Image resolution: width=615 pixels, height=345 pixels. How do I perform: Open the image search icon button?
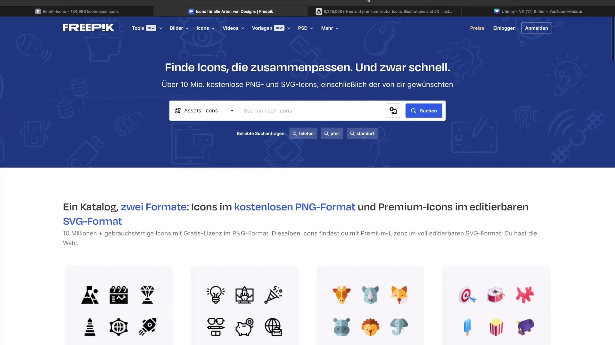pos(393,111)
